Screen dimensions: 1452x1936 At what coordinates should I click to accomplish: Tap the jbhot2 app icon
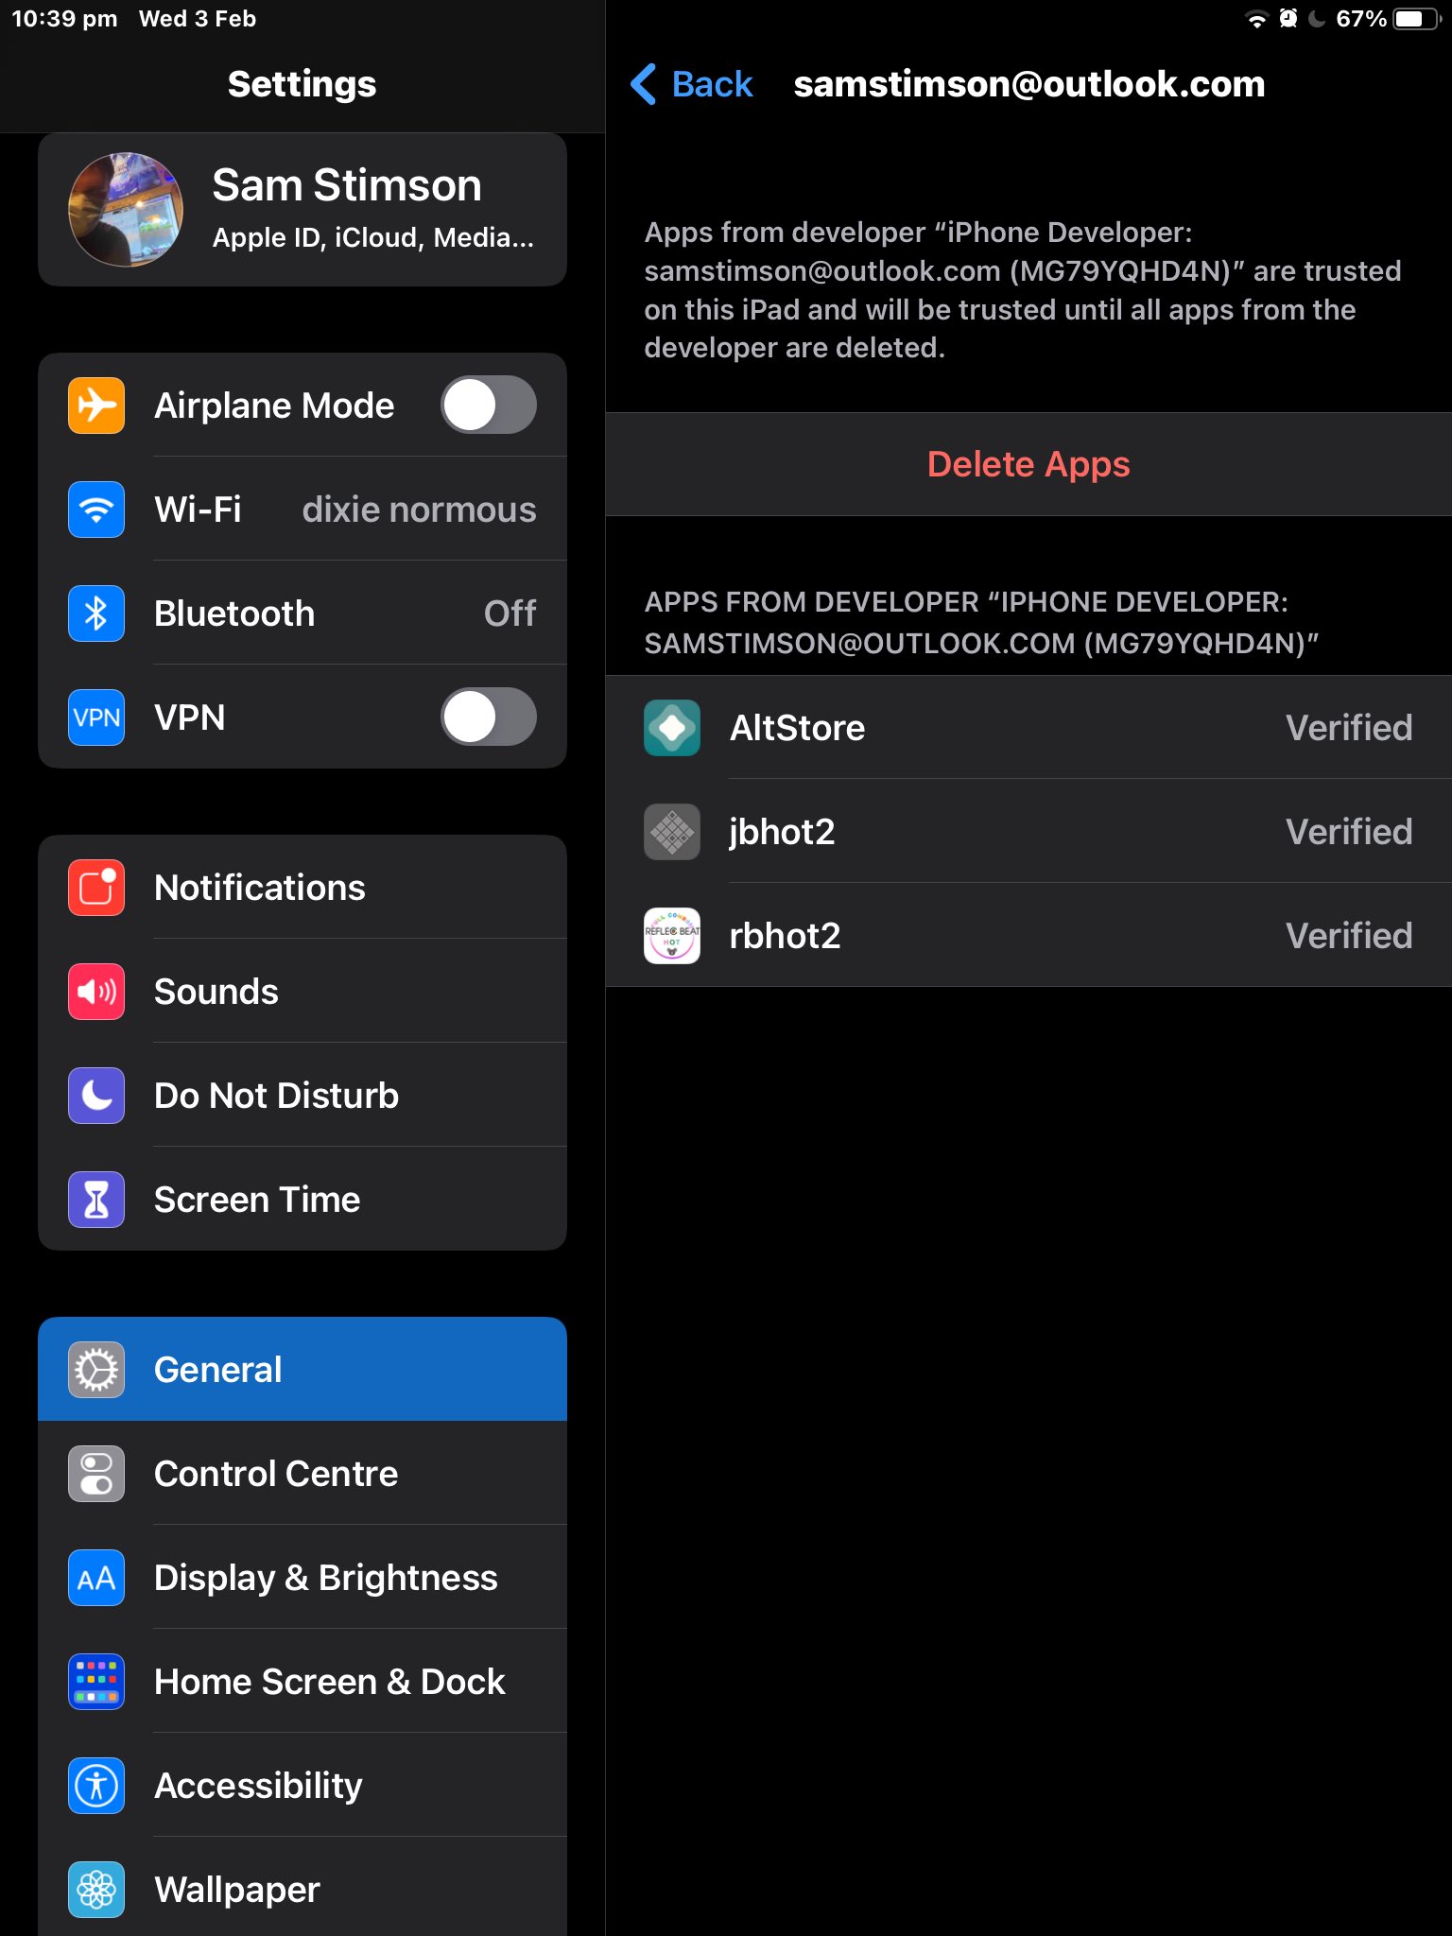pos(671,832)
